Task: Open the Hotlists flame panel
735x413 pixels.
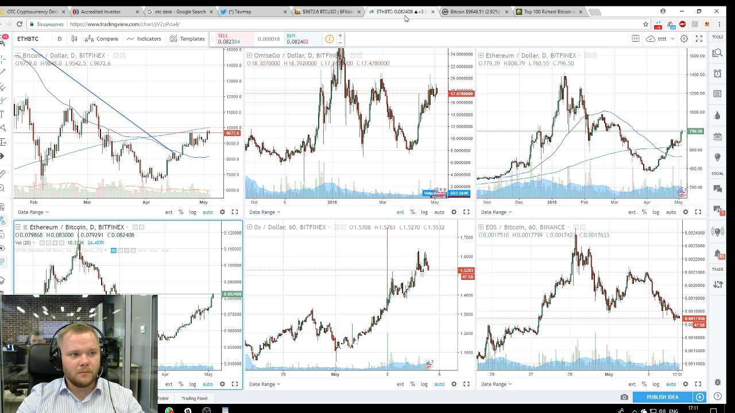Action: tap(717, 115)
